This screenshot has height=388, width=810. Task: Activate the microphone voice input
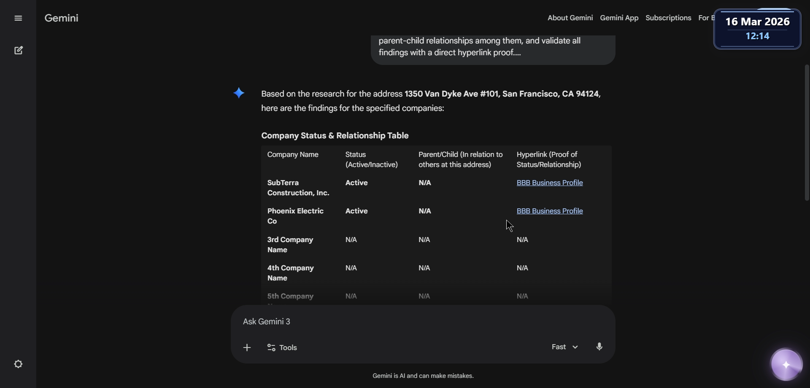tap(599, 347)
